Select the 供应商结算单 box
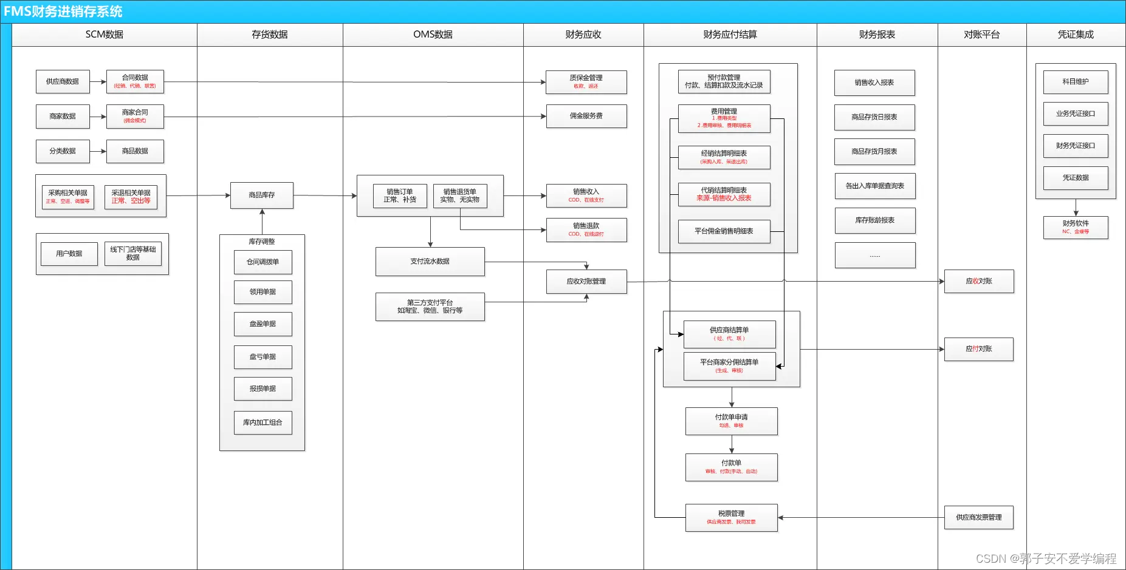 (x=730, y=334)
